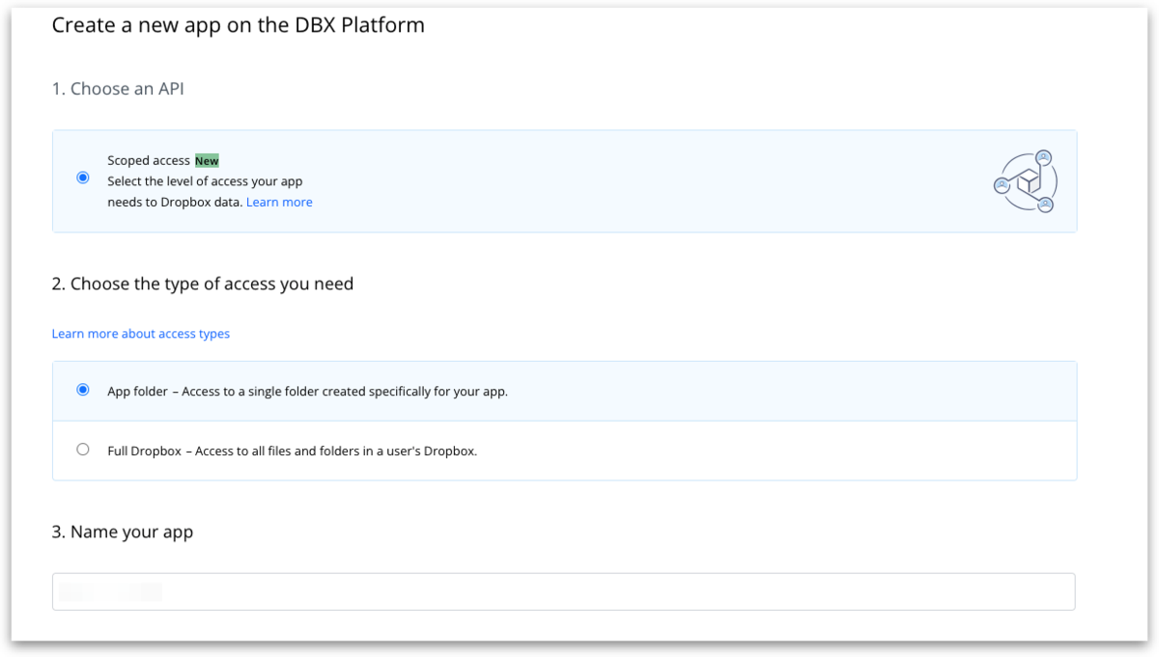Click the top user node in the illustration
The width and height of the screenshot is (1159, 657).
tap(1043, 157)
